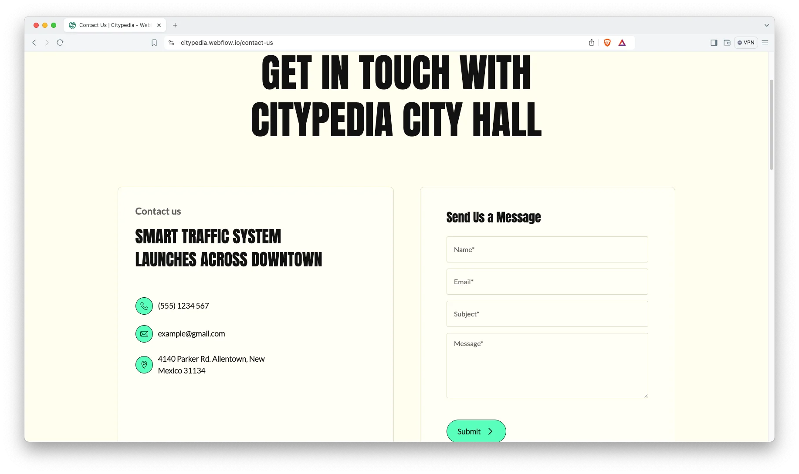This screenshot has width=799, height=474.
Task: Open the browser hamburger menu
Action: (765, 43)
